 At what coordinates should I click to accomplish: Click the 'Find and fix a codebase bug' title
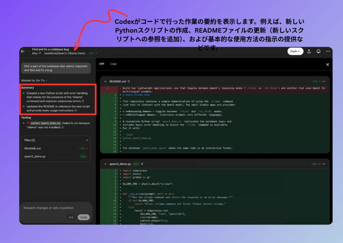pos(50,49)
